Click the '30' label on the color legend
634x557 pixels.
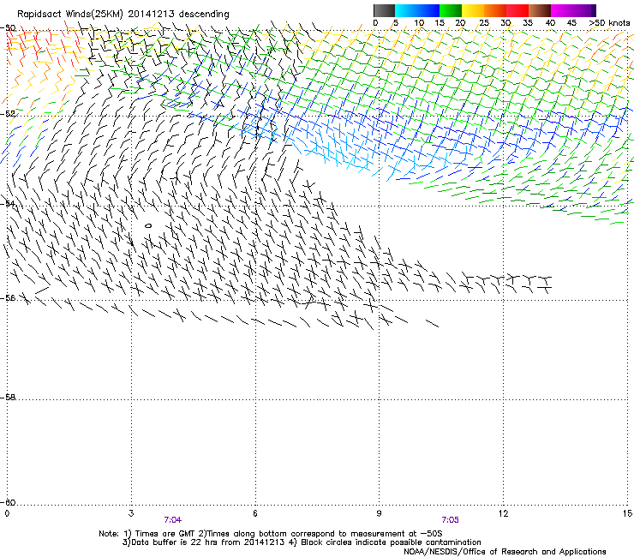505,23
